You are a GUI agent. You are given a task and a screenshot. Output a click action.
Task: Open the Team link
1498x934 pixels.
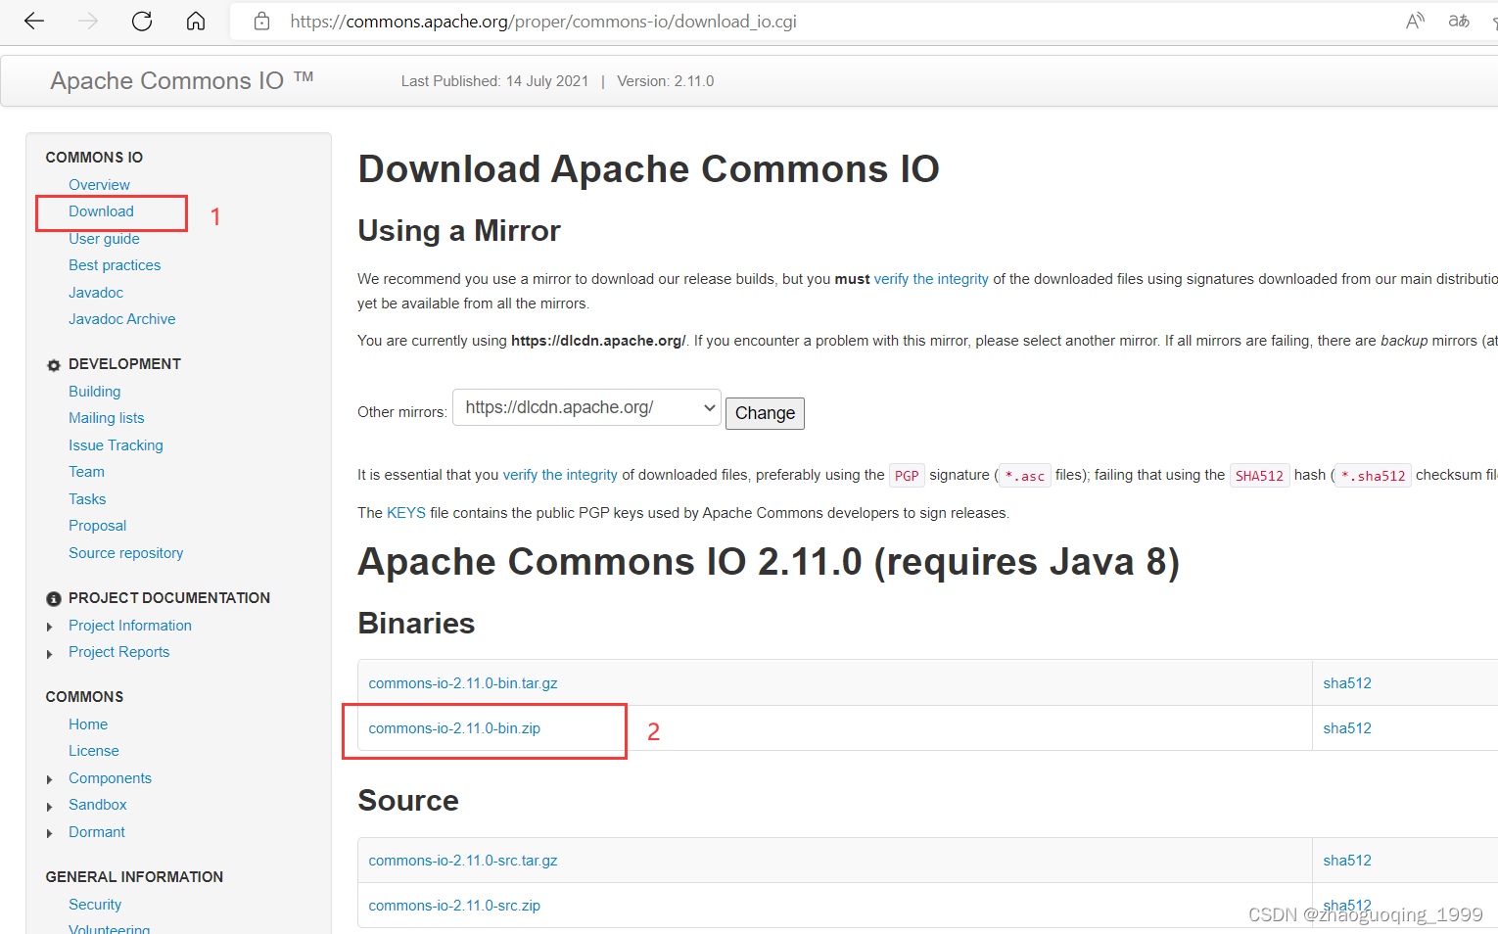[86, 472]
